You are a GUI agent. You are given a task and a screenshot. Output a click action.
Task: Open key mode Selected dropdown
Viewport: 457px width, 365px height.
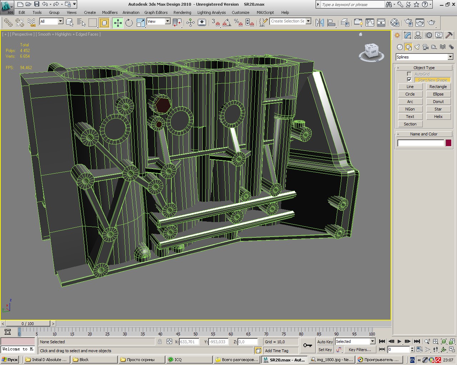tap(372, 341)
